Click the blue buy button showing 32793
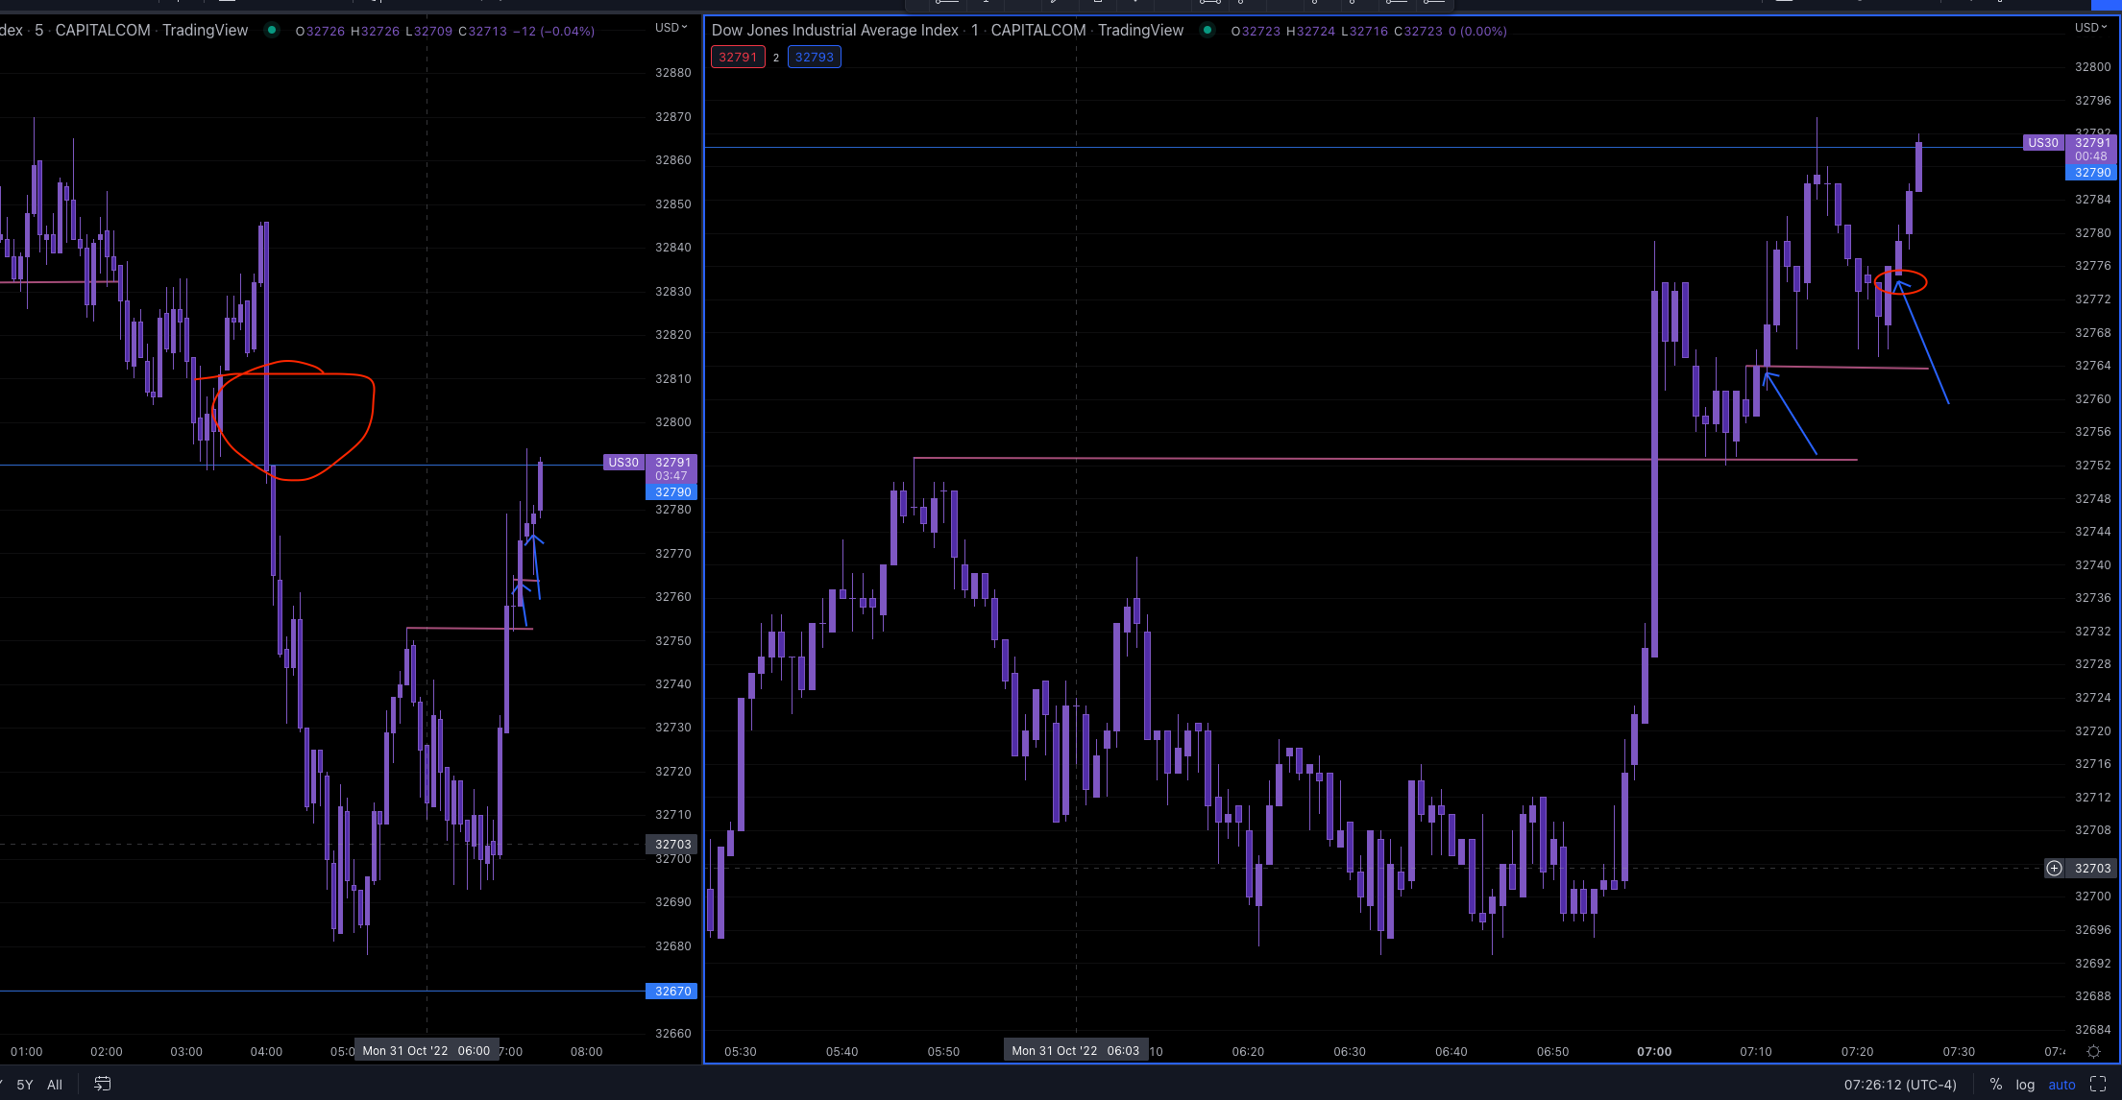2122x1100 pixels. [x=814, y=57]
